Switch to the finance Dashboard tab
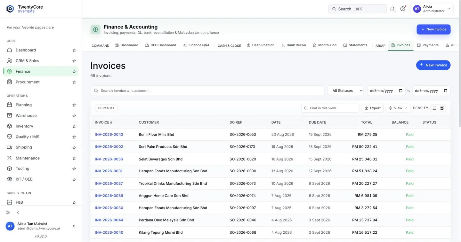461x242 pixels. [127, 45]
